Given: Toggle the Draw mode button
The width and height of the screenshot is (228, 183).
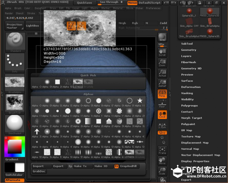Looking at the screenshot, I should click(82, 26).
